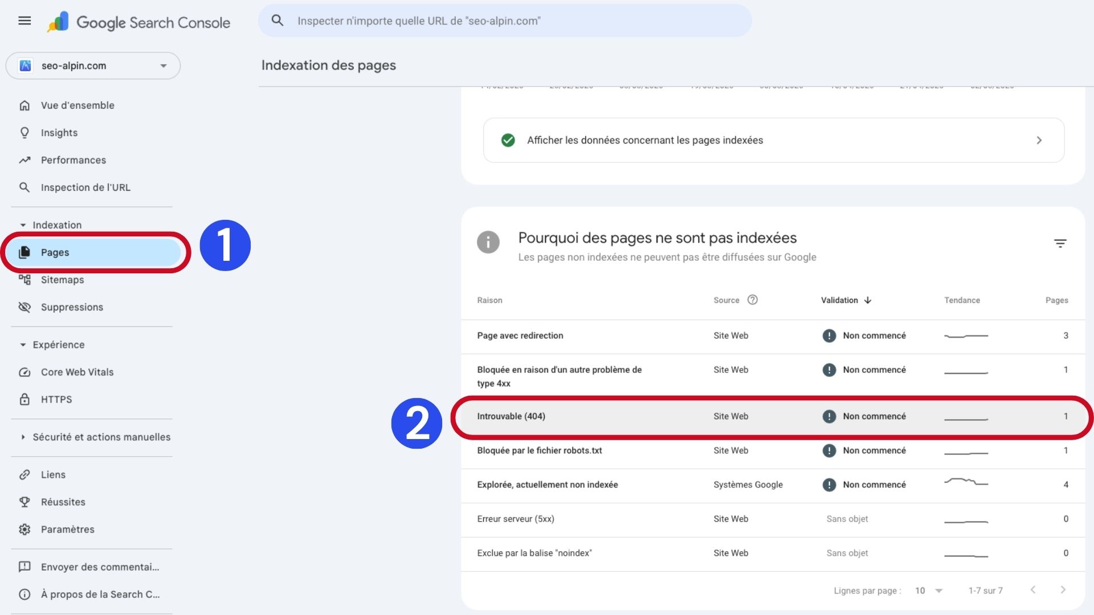Open the Sitemaps report
The image size is (1094, 615).
(63, 280)
